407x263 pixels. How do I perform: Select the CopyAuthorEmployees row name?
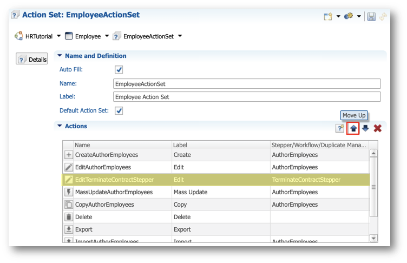click(x=104, y=205)
